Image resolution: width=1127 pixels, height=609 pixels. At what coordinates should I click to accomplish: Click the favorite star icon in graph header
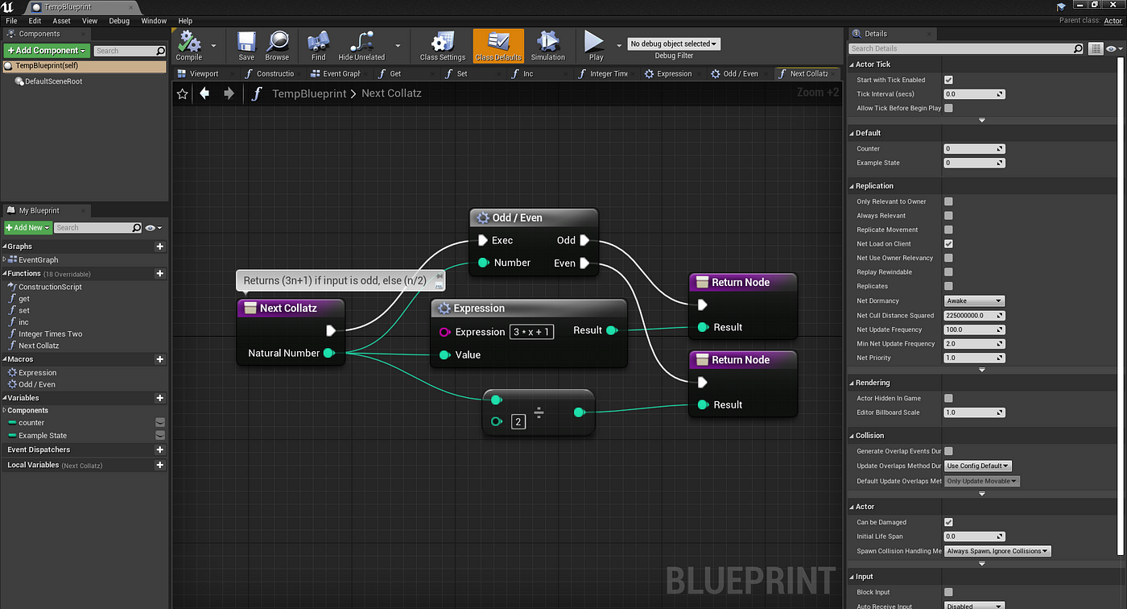183,93
